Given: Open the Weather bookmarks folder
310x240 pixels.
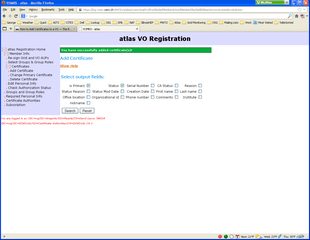Looking at the screenshot, I should point(25,23).
